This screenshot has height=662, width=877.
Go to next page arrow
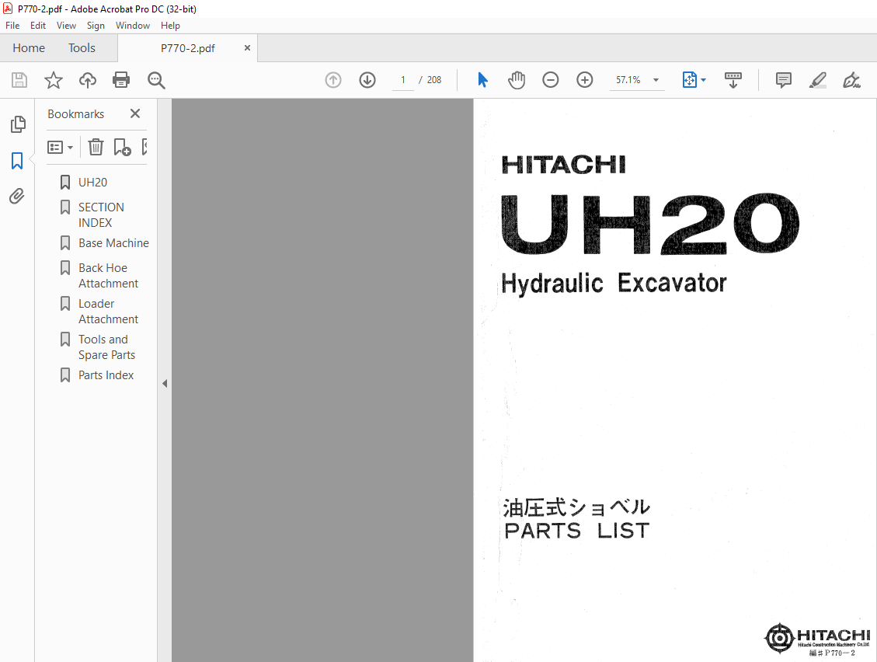pos(367,80)
